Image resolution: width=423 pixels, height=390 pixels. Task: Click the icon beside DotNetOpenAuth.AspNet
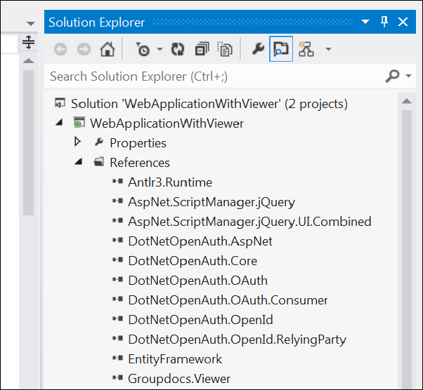coord(117,241)
